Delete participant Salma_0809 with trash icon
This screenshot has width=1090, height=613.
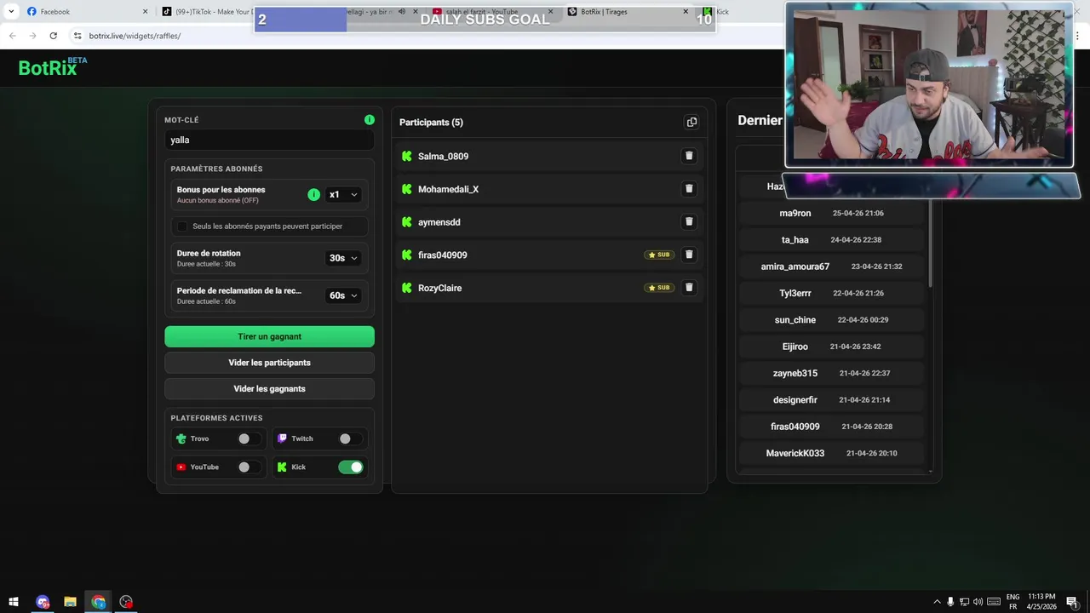(689, 156)
